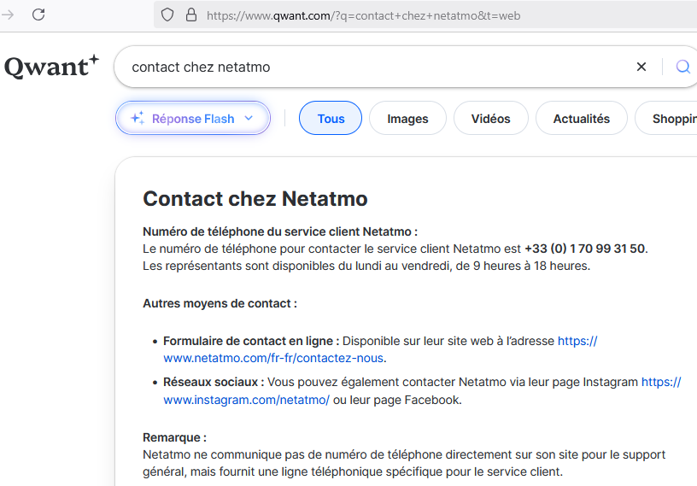Click the phone number +33 (0) 1 70 99 31 50
The image size is (697, 486).
tap(584, 249)
